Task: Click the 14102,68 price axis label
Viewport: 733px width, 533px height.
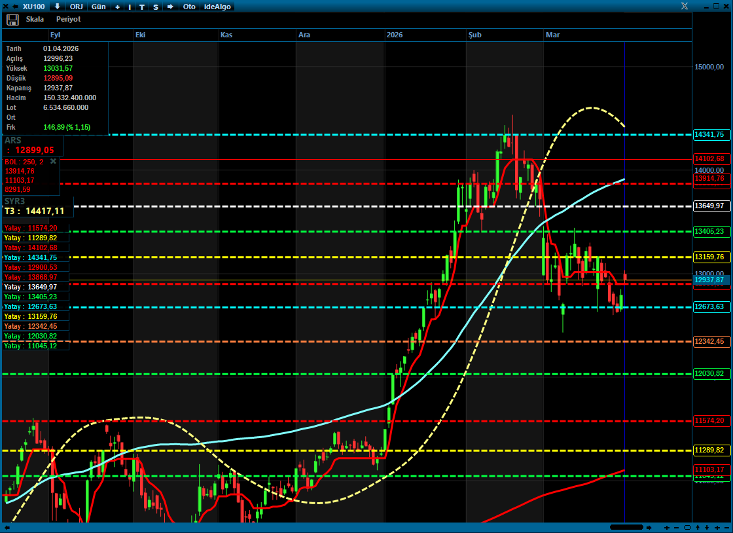Action: (x=711, y=159)
